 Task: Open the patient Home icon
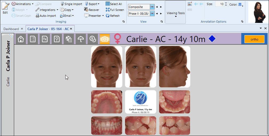pyautogui.click(x=21, y=39)
